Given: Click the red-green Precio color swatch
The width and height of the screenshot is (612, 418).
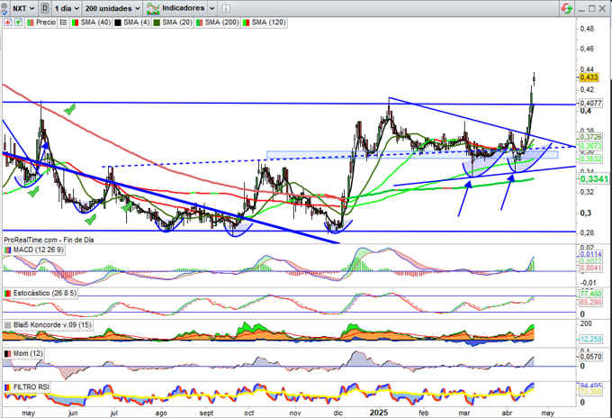Looking at the screenshot, I should point(31,23).
